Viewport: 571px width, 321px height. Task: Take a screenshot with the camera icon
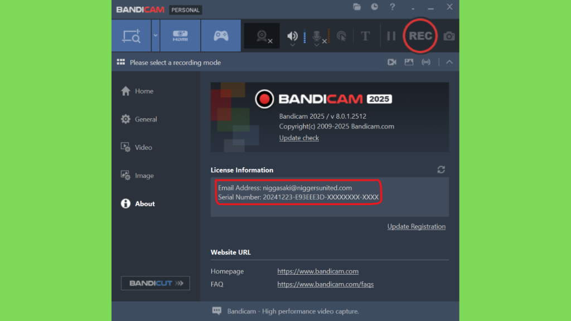pos(449,36)
